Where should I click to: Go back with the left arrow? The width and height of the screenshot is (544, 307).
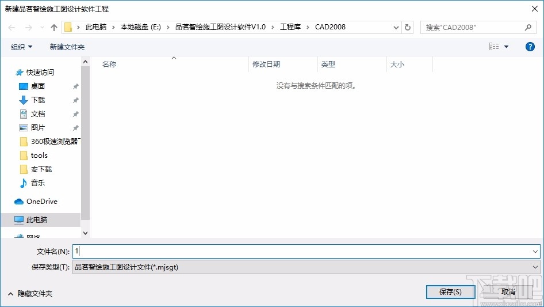12,28
